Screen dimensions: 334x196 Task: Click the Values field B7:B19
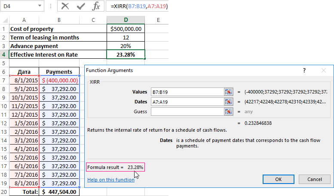[187, 92]
